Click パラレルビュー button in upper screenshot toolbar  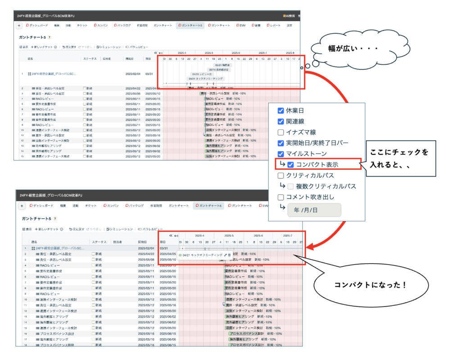137,47
